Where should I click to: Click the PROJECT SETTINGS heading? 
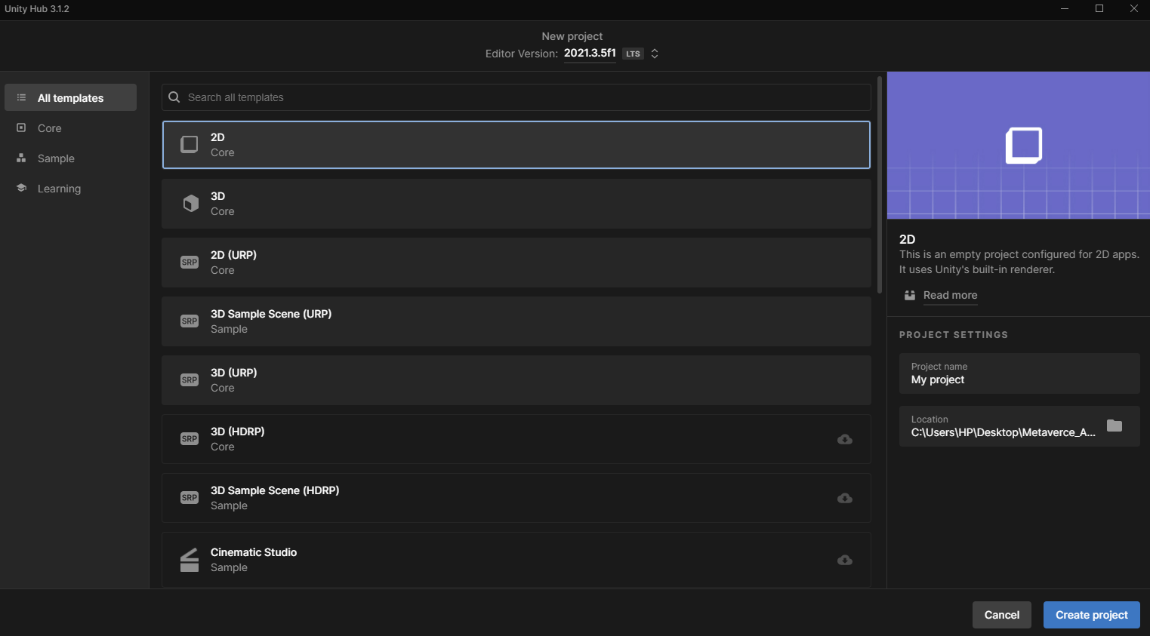954,334
